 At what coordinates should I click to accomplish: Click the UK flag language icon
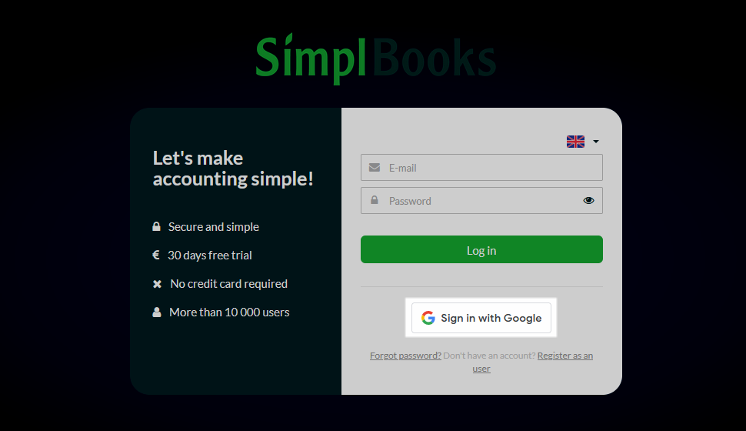click(575, 142)
